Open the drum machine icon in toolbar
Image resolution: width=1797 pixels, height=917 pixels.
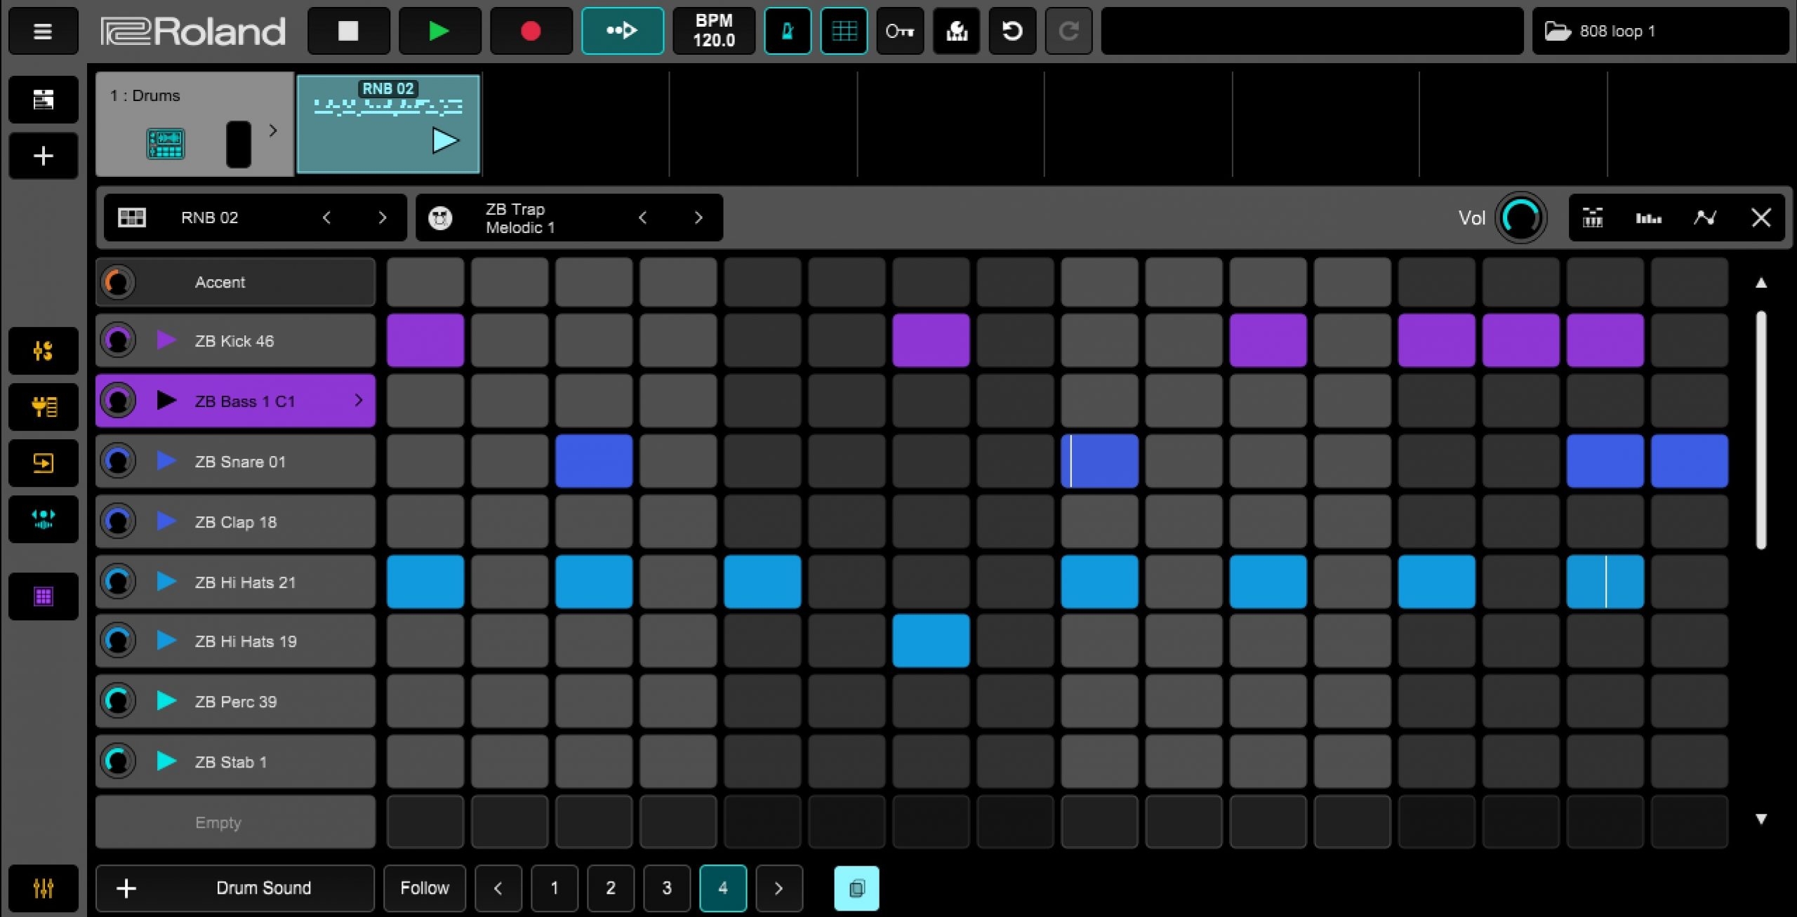coord(955,31)
